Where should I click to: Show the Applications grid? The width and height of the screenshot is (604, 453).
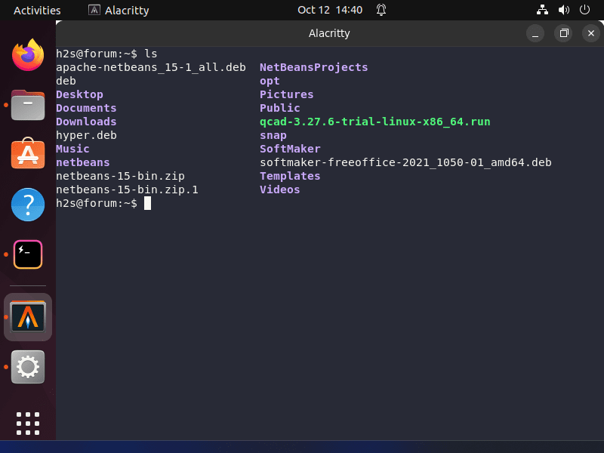[x=27, y=423]
